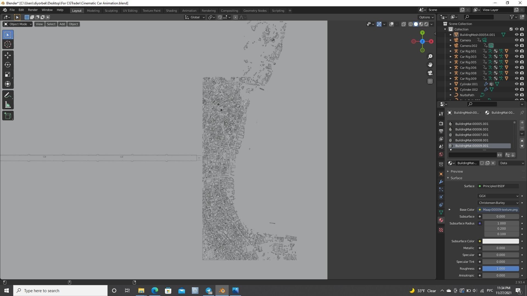This screenshot has height=296, width=527.
Task: Click the Roughness slider
Action: 500,269
